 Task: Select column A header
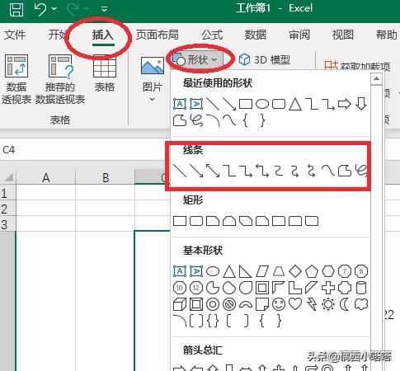click(46, 177)
